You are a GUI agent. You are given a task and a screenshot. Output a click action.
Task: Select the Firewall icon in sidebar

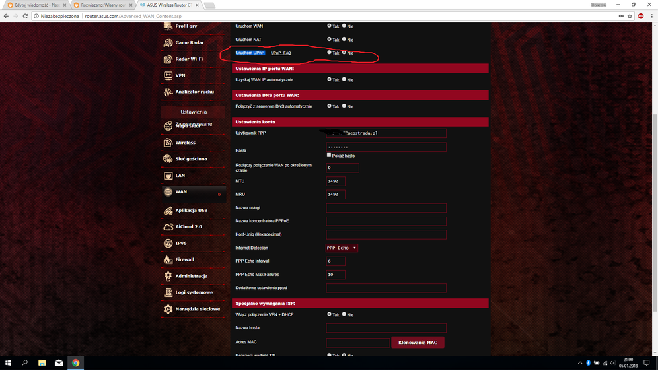pos(168,260)
